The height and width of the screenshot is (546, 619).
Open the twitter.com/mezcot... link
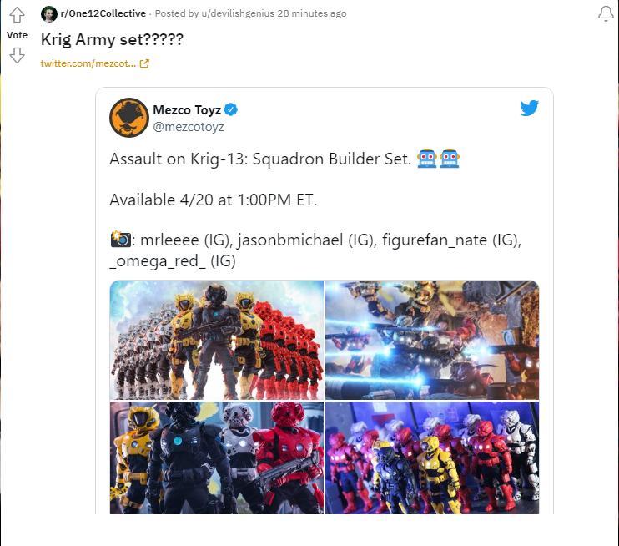88,63
